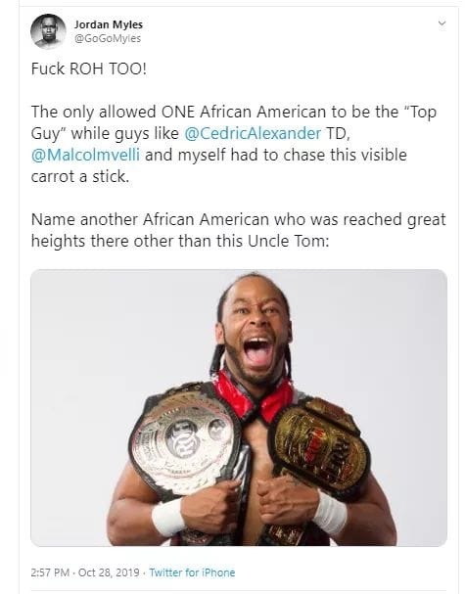
Task: Click the white wristband on left arm
Action: click(168, 517)
